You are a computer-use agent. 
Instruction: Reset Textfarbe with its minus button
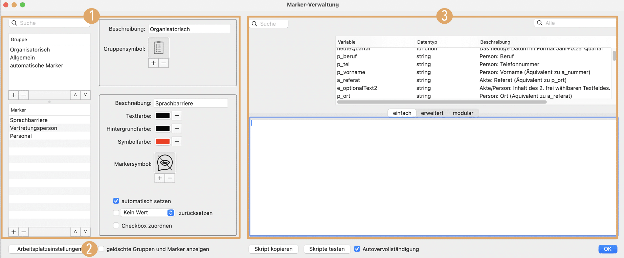(177, 116)
